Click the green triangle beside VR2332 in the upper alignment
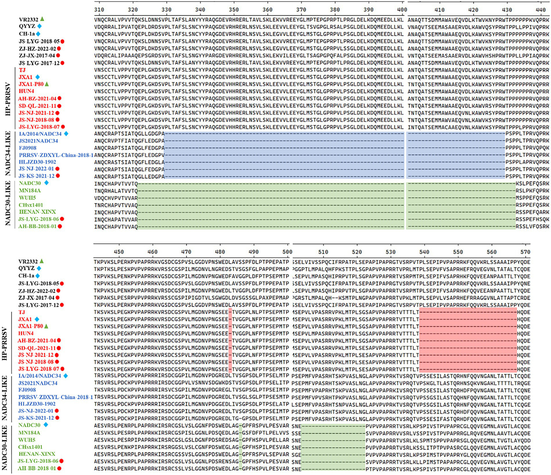Screen dimensions: 551x475 point(42,19)
